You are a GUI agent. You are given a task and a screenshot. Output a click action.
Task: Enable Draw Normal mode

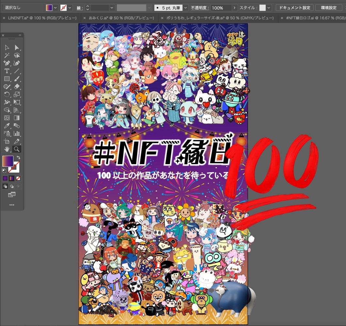pyautogui.click(x=5, y=186)
